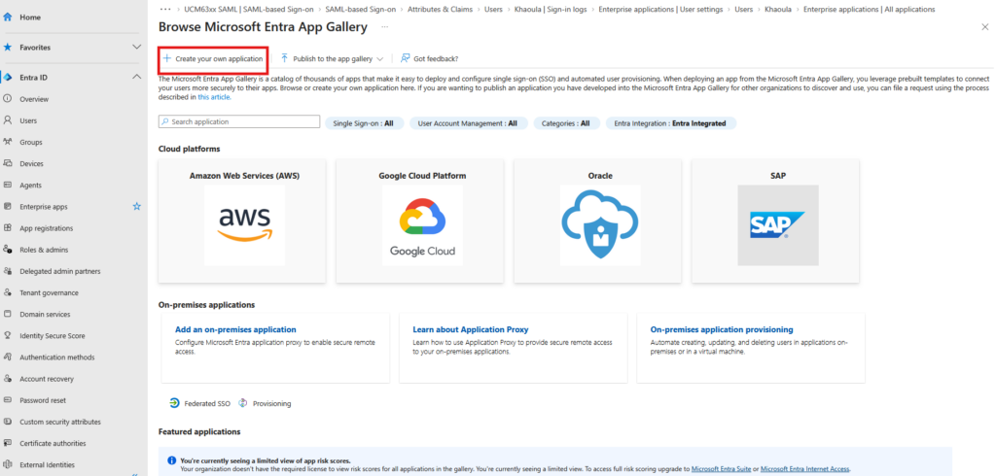Collapse the Entra ID section chevron
996x476 pixels.
[136, 77]
